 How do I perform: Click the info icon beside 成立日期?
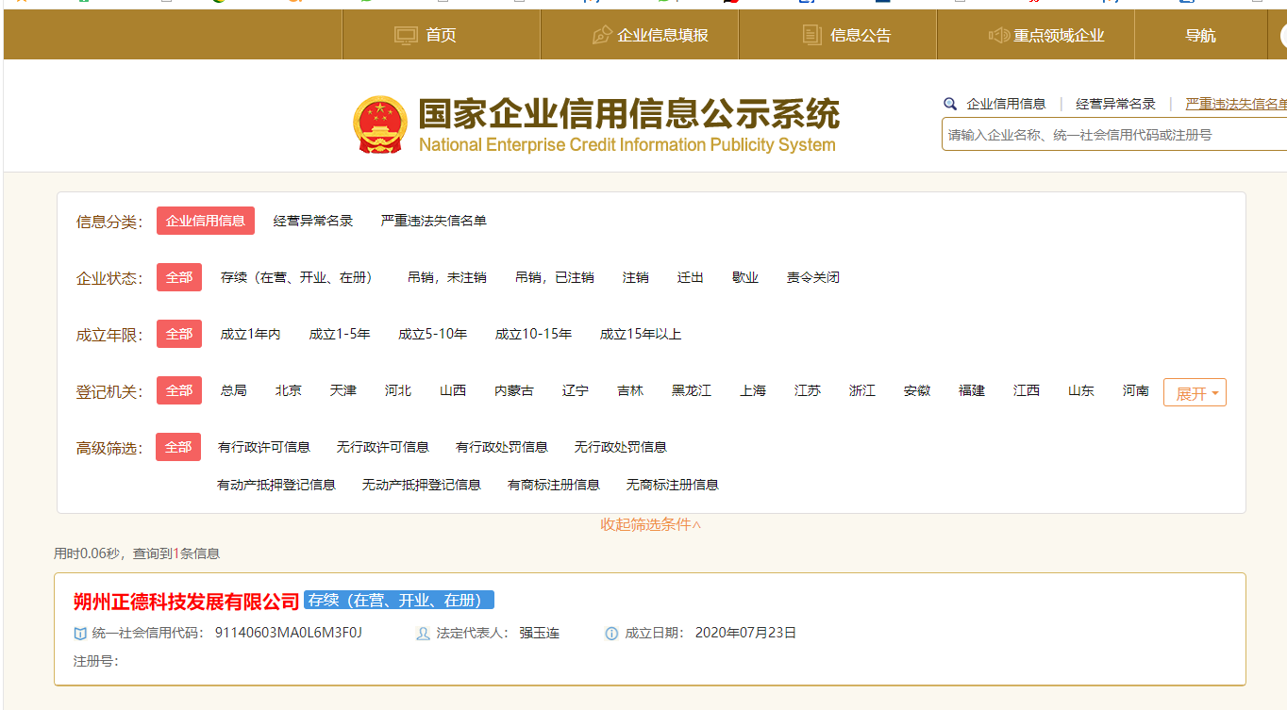(x=611, y=633)
